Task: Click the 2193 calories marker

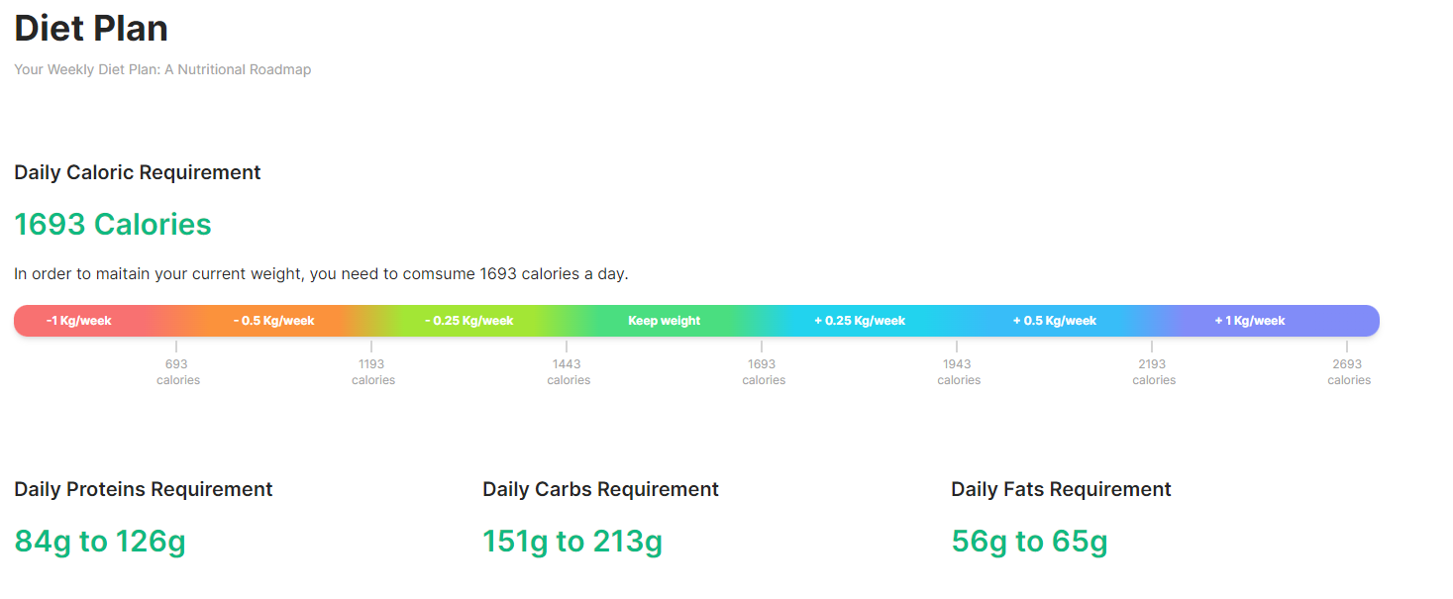Action: [x=1153, y=371]
